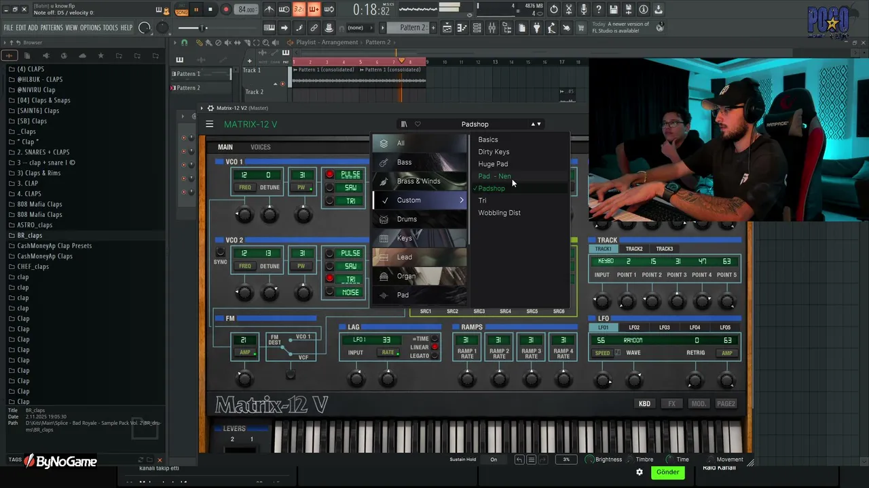
Task: Open the PATTERNS menu
Action: [52, 28]
